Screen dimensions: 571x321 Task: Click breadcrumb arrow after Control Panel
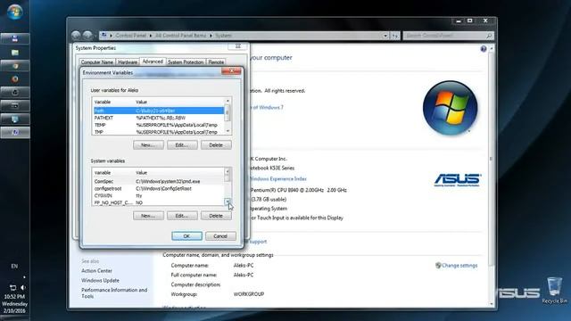point(151,36)
